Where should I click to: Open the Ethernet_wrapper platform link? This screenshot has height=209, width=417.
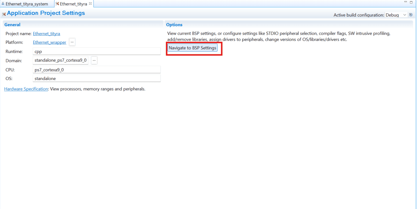pyautogui.click(x=49, y=42)
